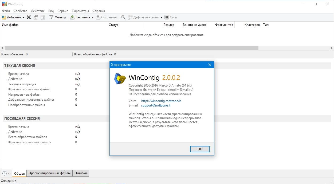Sort by the Занято на диске column header

(192, 25)
